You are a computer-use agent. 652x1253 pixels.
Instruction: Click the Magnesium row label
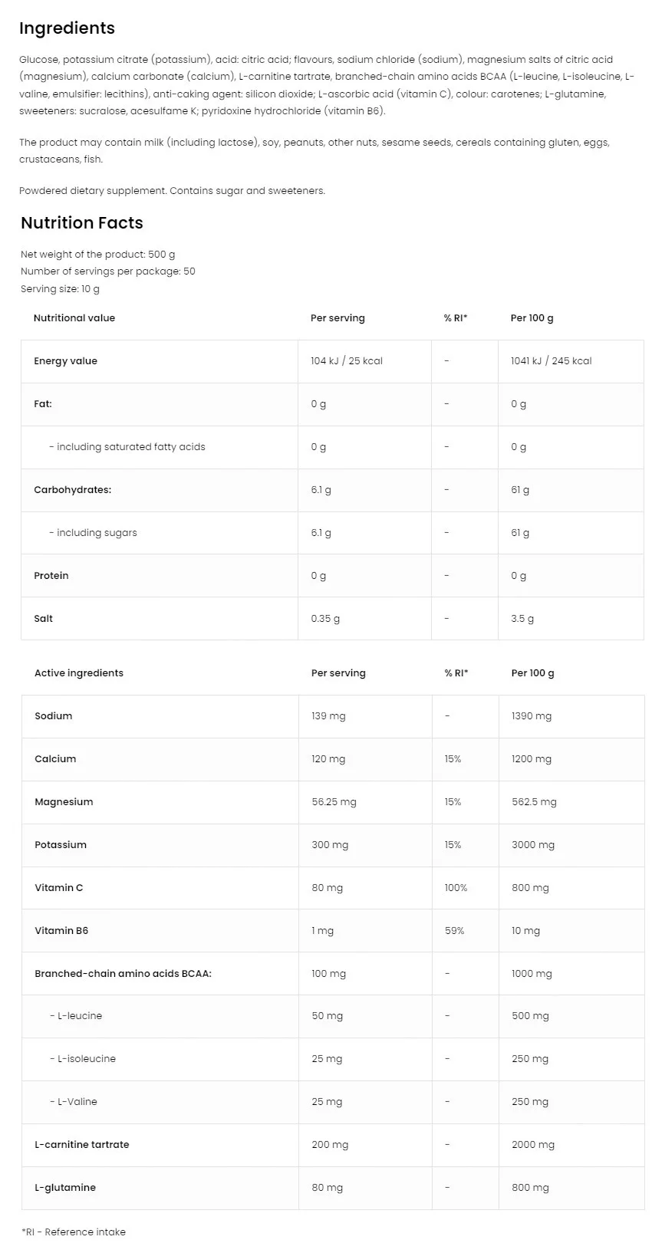(x=64, y=802)
